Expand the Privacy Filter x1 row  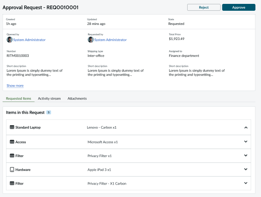coord(246,155)
